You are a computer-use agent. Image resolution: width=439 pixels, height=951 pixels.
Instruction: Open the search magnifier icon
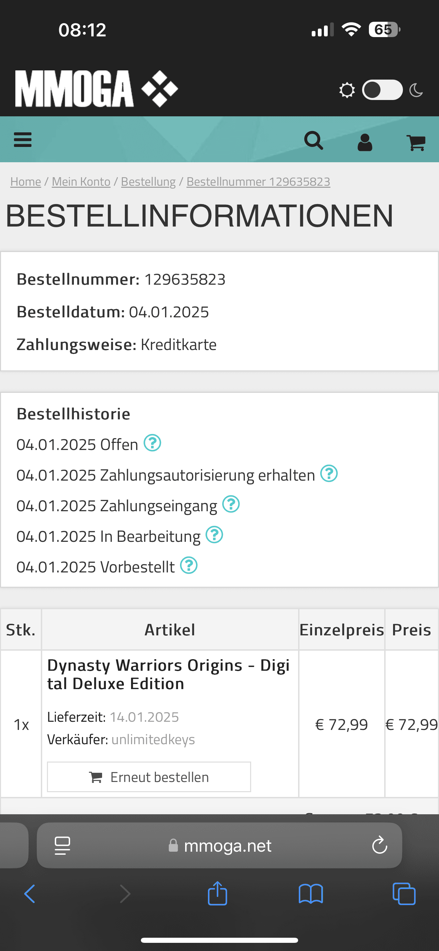coord(314,141)
